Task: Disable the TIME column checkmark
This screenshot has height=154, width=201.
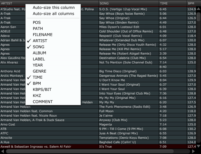Action: (38, 77)
